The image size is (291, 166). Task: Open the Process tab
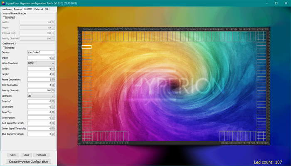[x=18, y=9]
